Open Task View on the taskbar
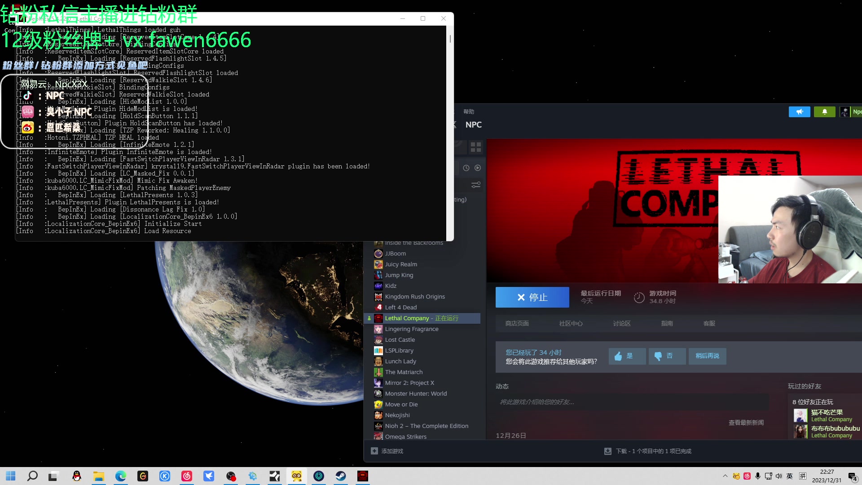 (x=53, y=476)
